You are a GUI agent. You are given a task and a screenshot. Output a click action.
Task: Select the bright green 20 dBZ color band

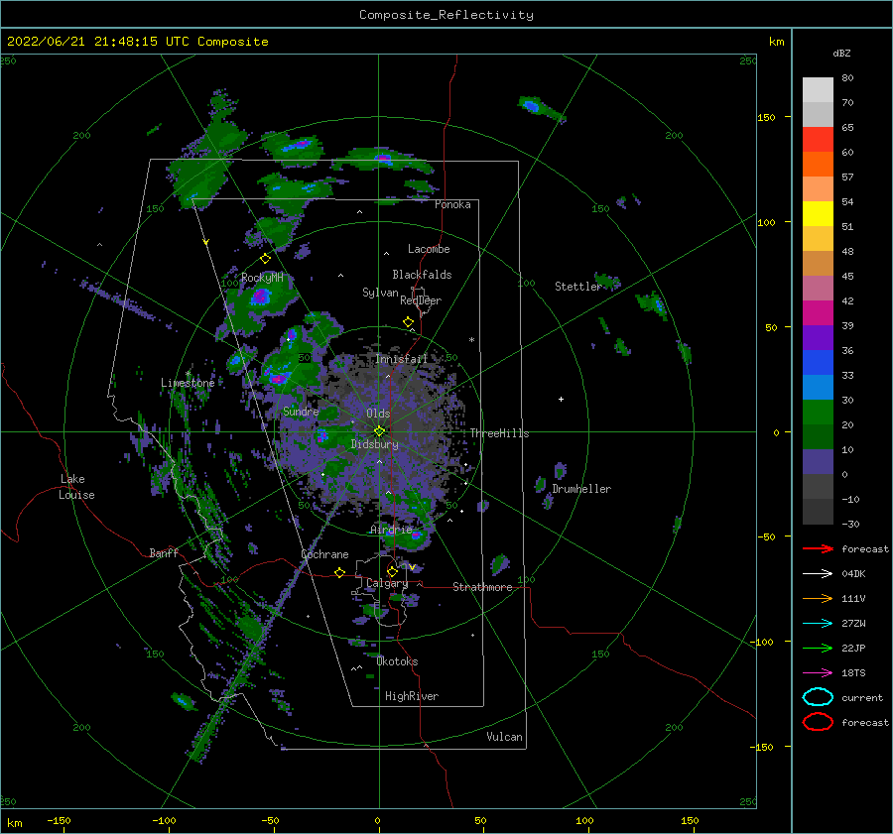818,412
